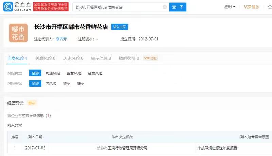Click the cell 未按照规定报送年度报告

coord(217,148)
